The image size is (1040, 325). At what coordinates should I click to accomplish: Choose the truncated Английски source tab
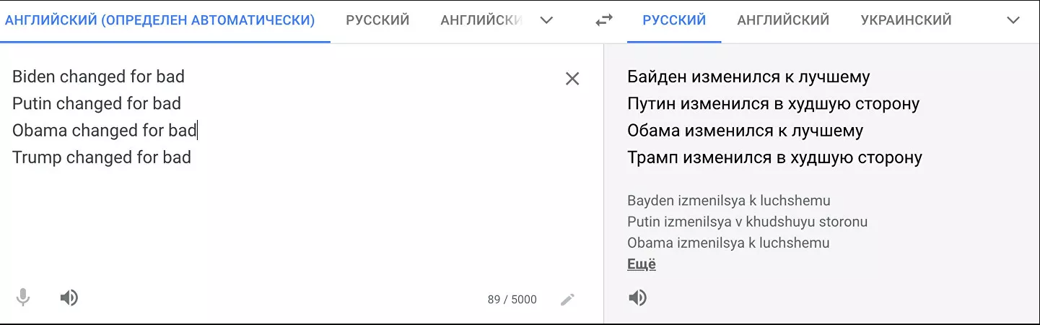point(481,20)
